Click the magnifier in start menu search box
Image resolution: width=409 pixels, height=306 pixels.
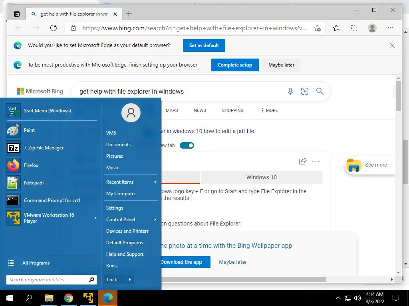[91, 280]
